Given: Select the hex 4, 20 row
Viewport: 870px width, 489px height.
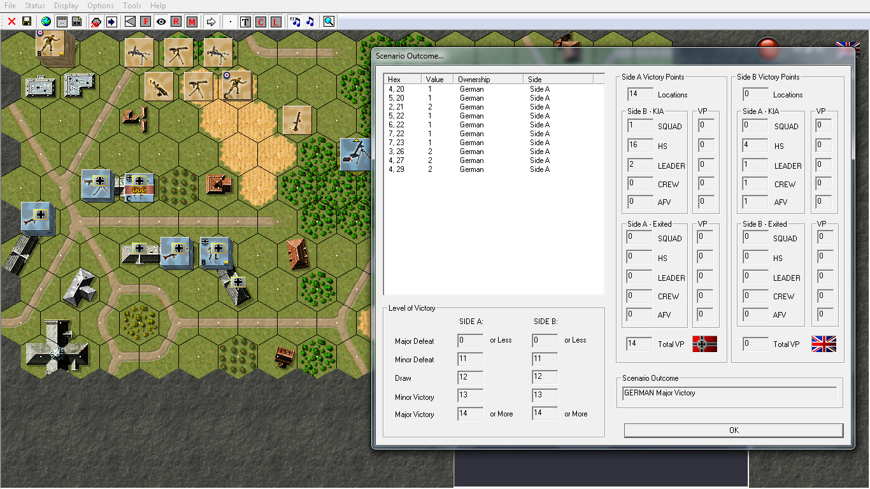Looking at the screenshot, I should pyautogui.click(x=494, y=89).
